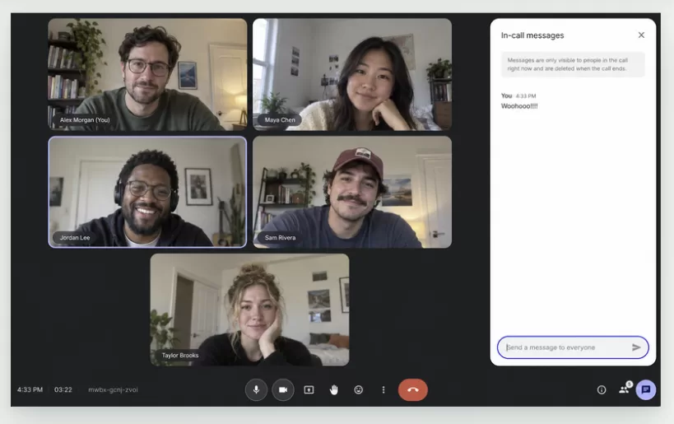674x424 pixels.
Task: Click the messages visibility notice
Action: (573, 64)
